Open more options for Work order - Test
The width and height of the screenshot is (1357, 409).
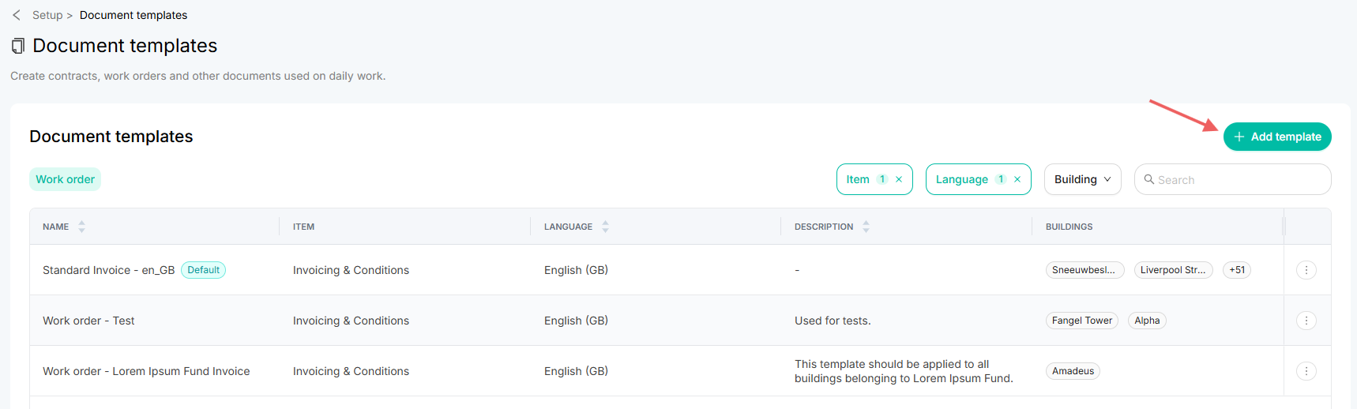(1306, 321)
